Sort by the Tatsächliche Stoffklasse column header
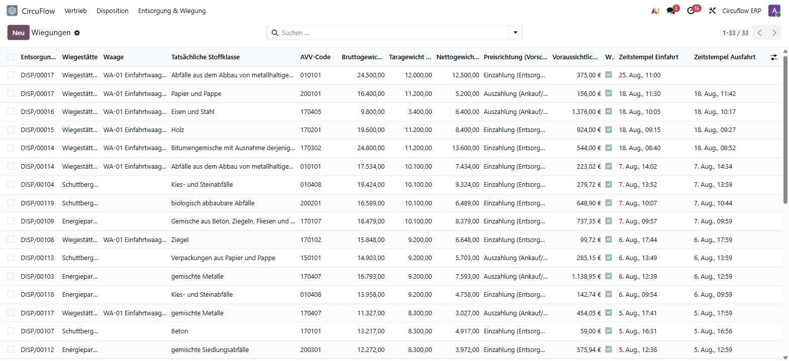789x361 pixels. [x=205, y=57]
